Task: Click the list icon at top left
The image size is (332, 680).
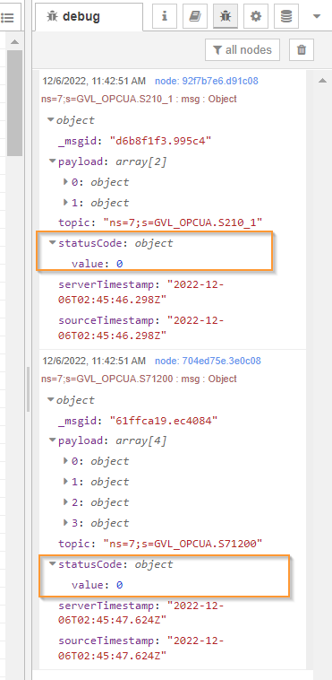Action: tap(8, 17)
